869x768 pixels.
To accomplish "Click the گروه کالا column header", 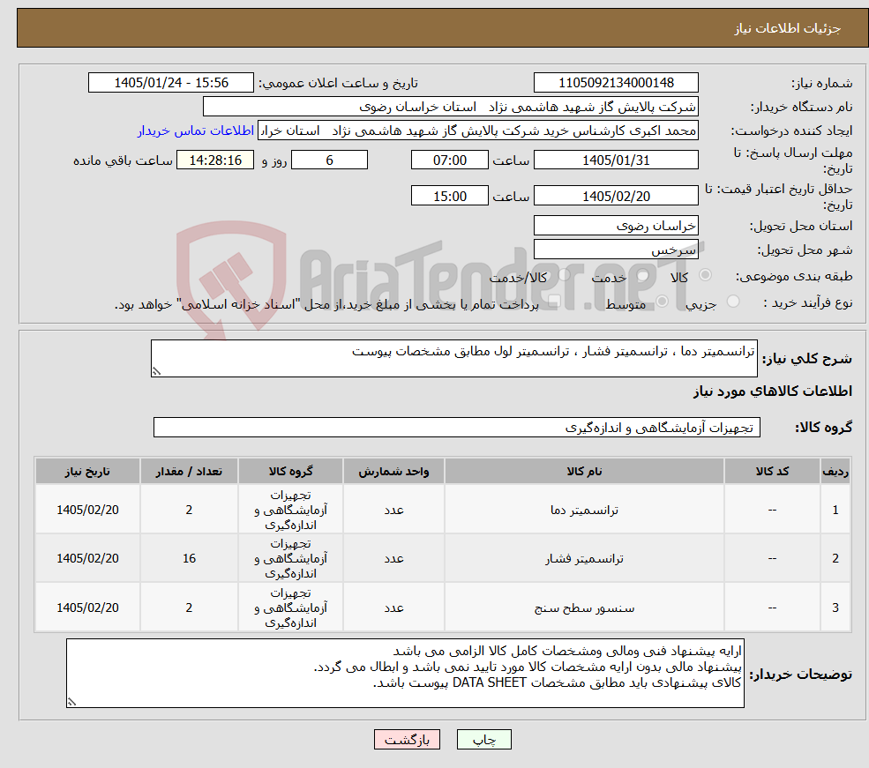I will 290,471.
